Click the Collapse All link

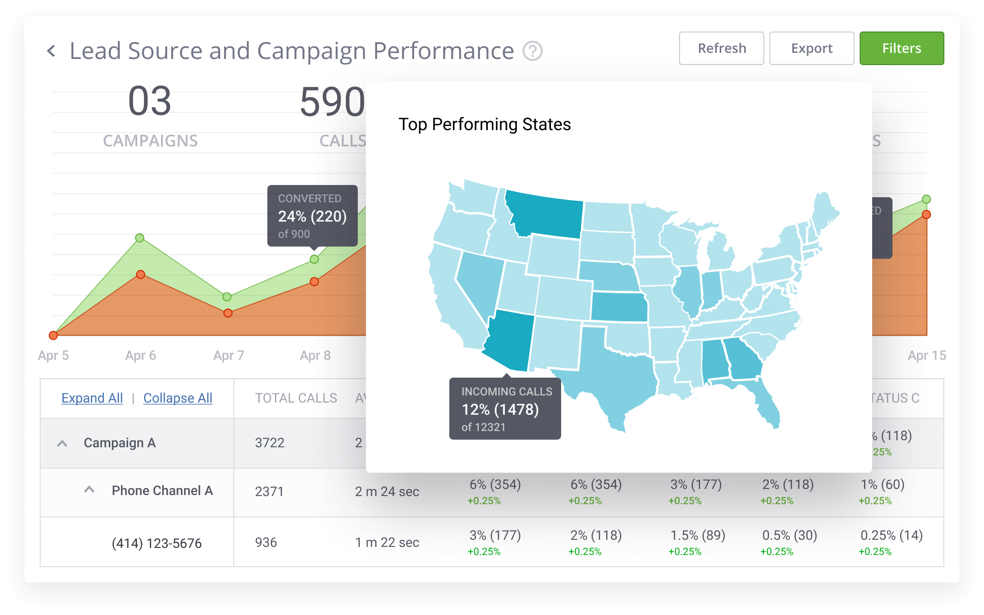tap(178, 398)
